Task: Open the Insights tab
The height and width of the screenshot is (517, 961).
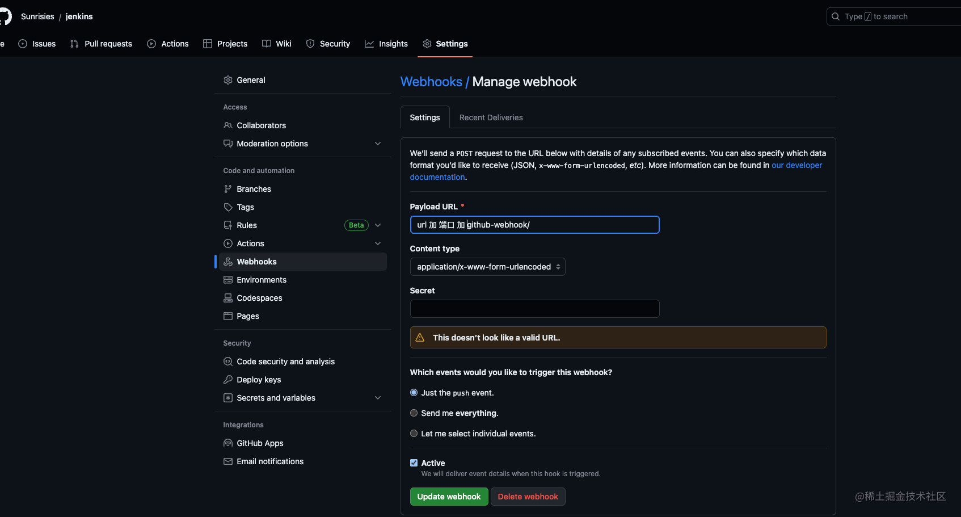Action: (x=386, y=44)
